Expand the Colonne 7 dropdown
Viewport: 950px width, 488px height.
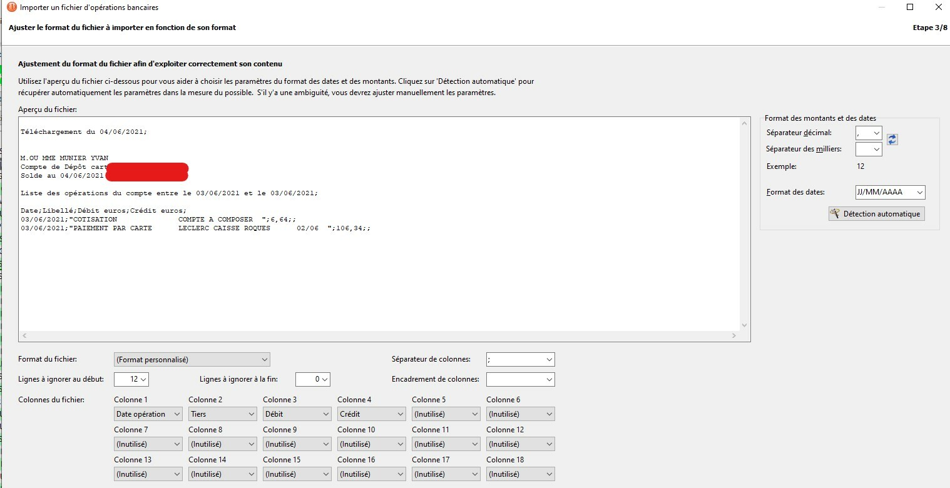148,444
